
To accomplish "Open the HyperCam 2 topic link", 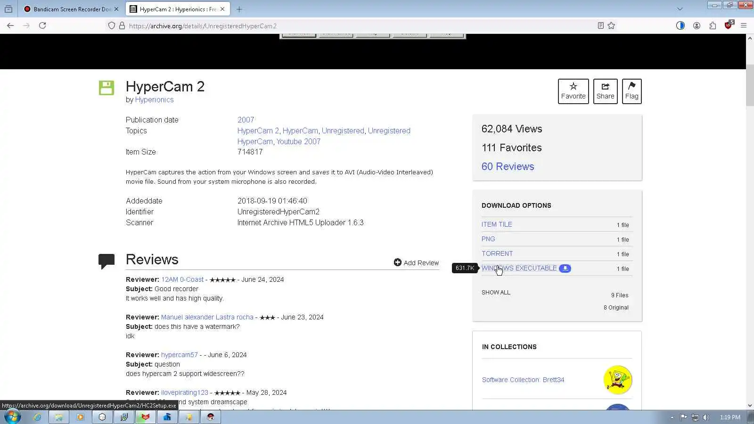I will pos(258,131).
